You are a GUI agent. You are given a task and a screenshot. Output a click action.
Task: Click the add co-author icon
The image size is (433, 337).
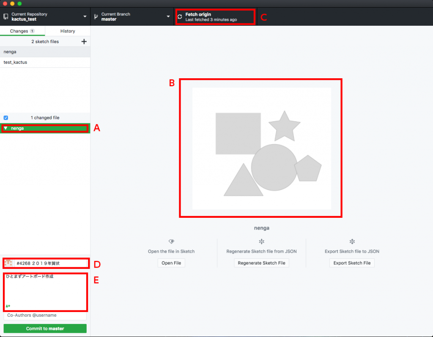tap(8, 306)
